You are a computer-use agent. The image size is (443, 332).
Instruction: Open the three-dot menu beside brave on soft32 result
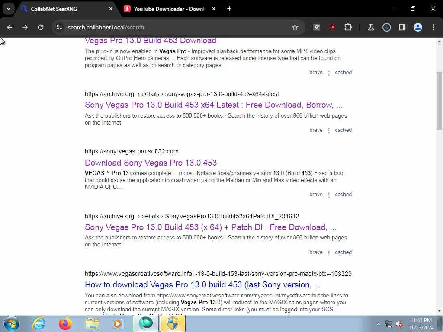click(329, 195)
